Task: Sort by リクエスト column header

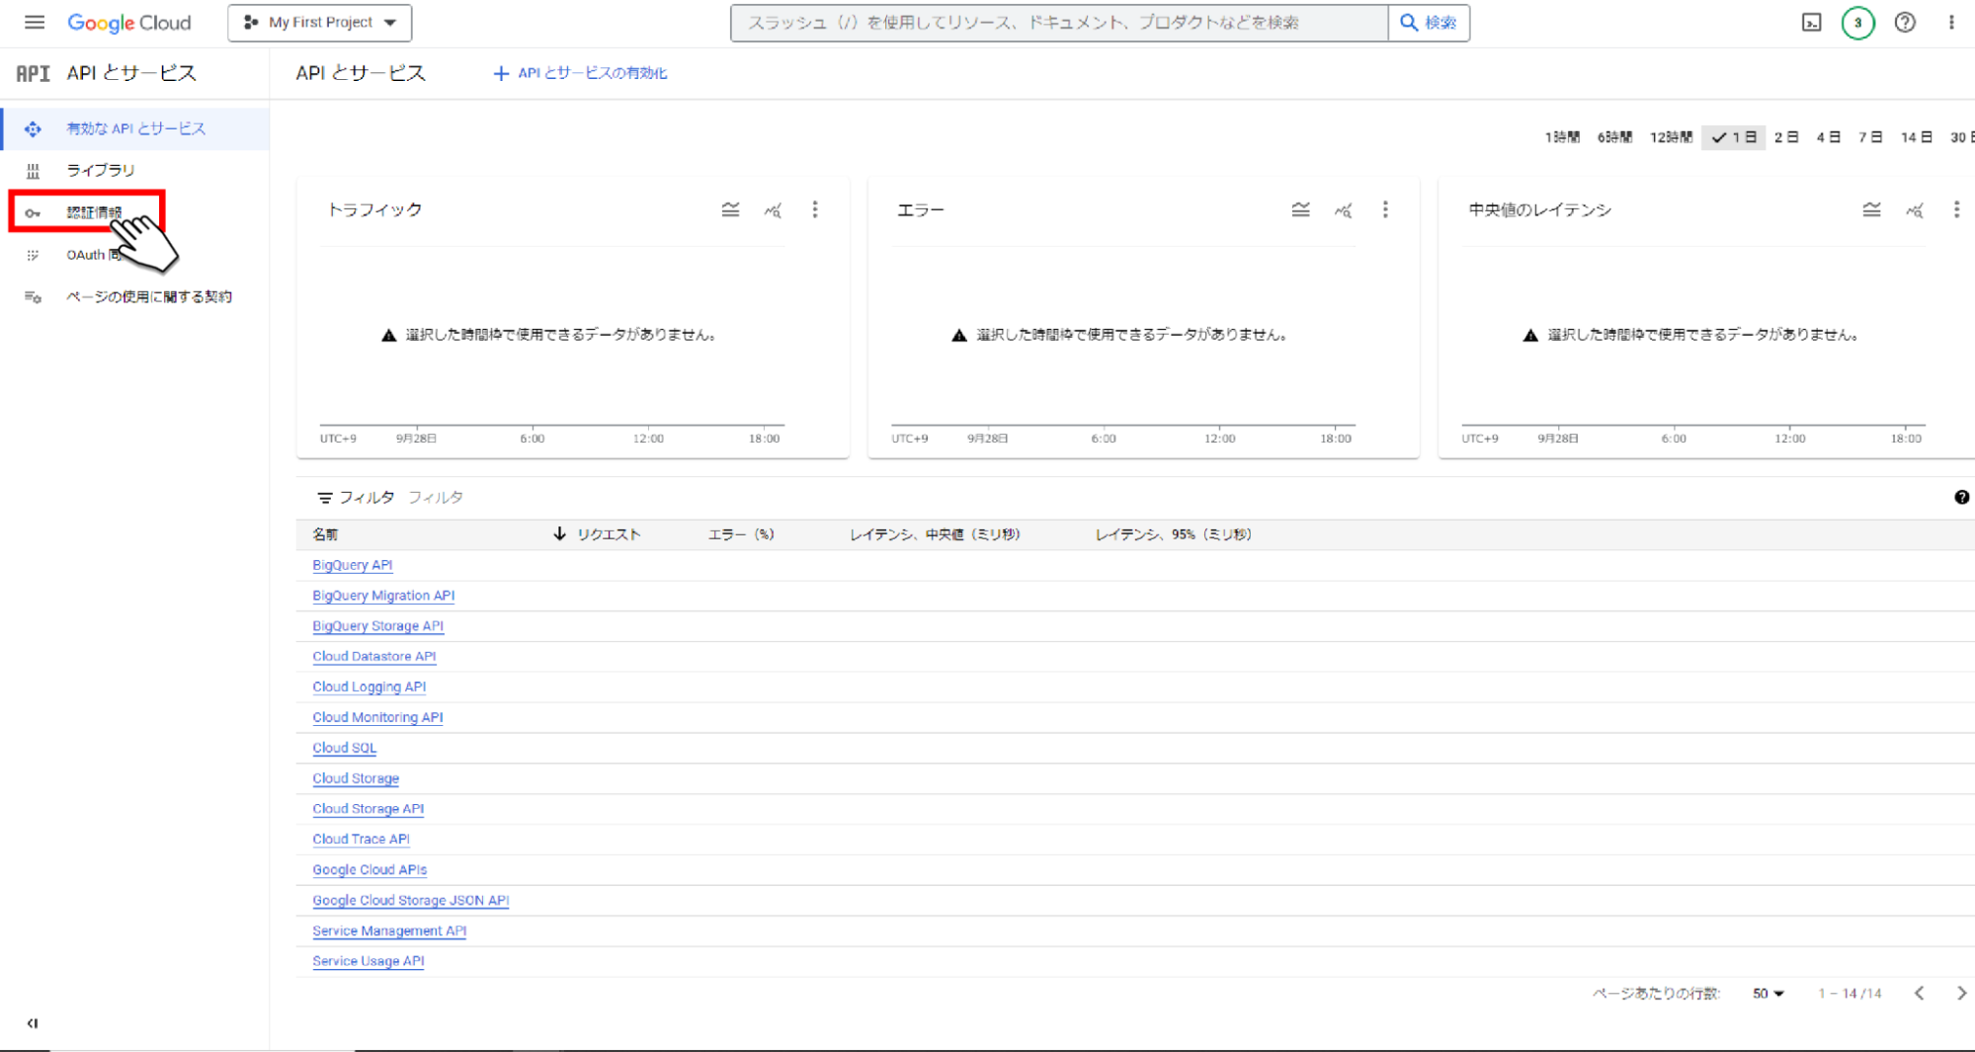Action: tap(609, 534)
